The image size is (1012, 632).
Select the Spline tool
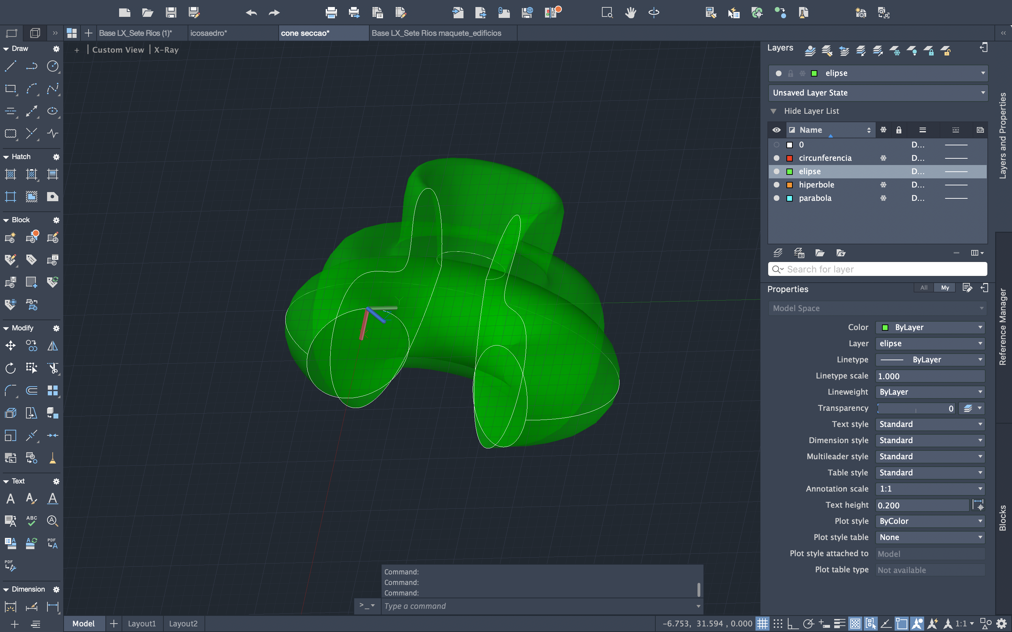tap(53, 88)
